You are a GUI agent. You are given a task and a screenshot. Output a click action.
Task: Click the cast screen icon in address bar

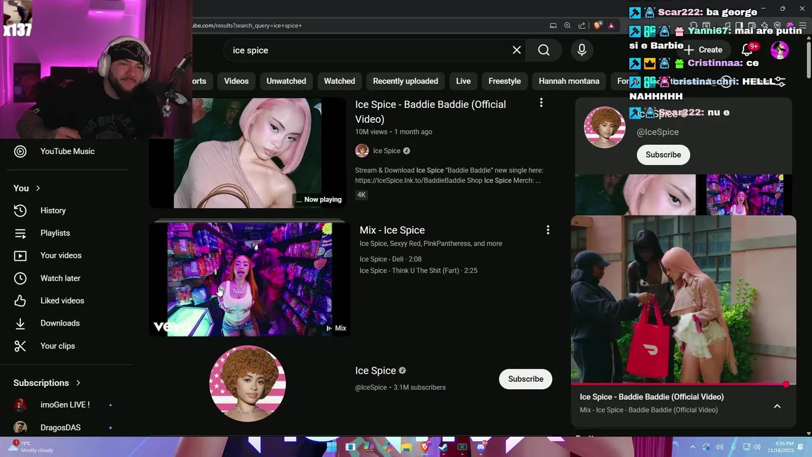[553, 25]
